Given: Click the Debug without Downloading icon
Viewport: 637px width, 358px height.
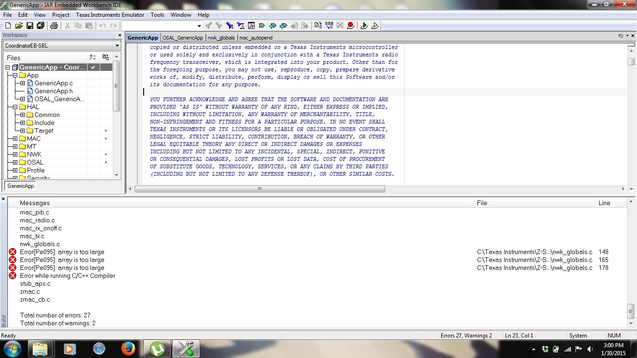Looking at the screenshot, I should click(375, 26).
